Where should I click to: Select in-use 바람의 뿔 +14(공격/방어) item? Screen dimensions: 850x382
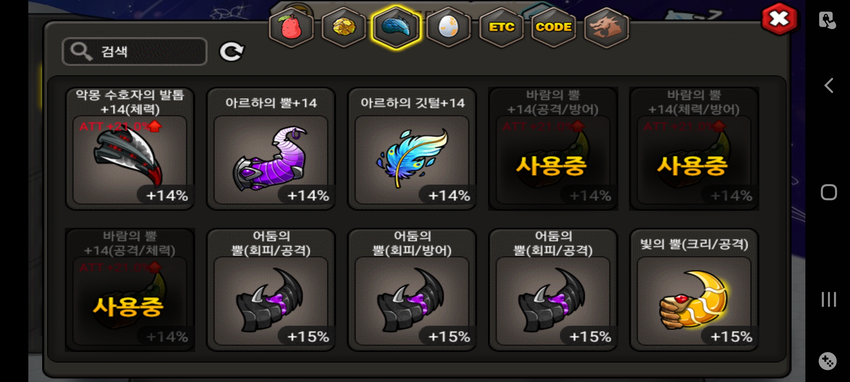pyautogui.click(x=553, y=149)
